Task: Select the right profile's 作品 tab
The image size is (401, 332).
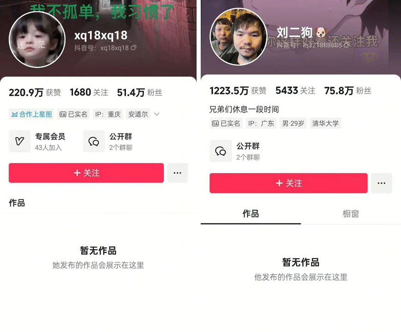Action: (251, 213)
